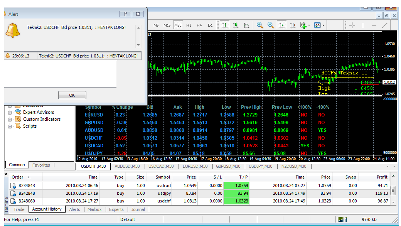Click the chart shift icon
The image size is (401, 226).
pos(293,25)
